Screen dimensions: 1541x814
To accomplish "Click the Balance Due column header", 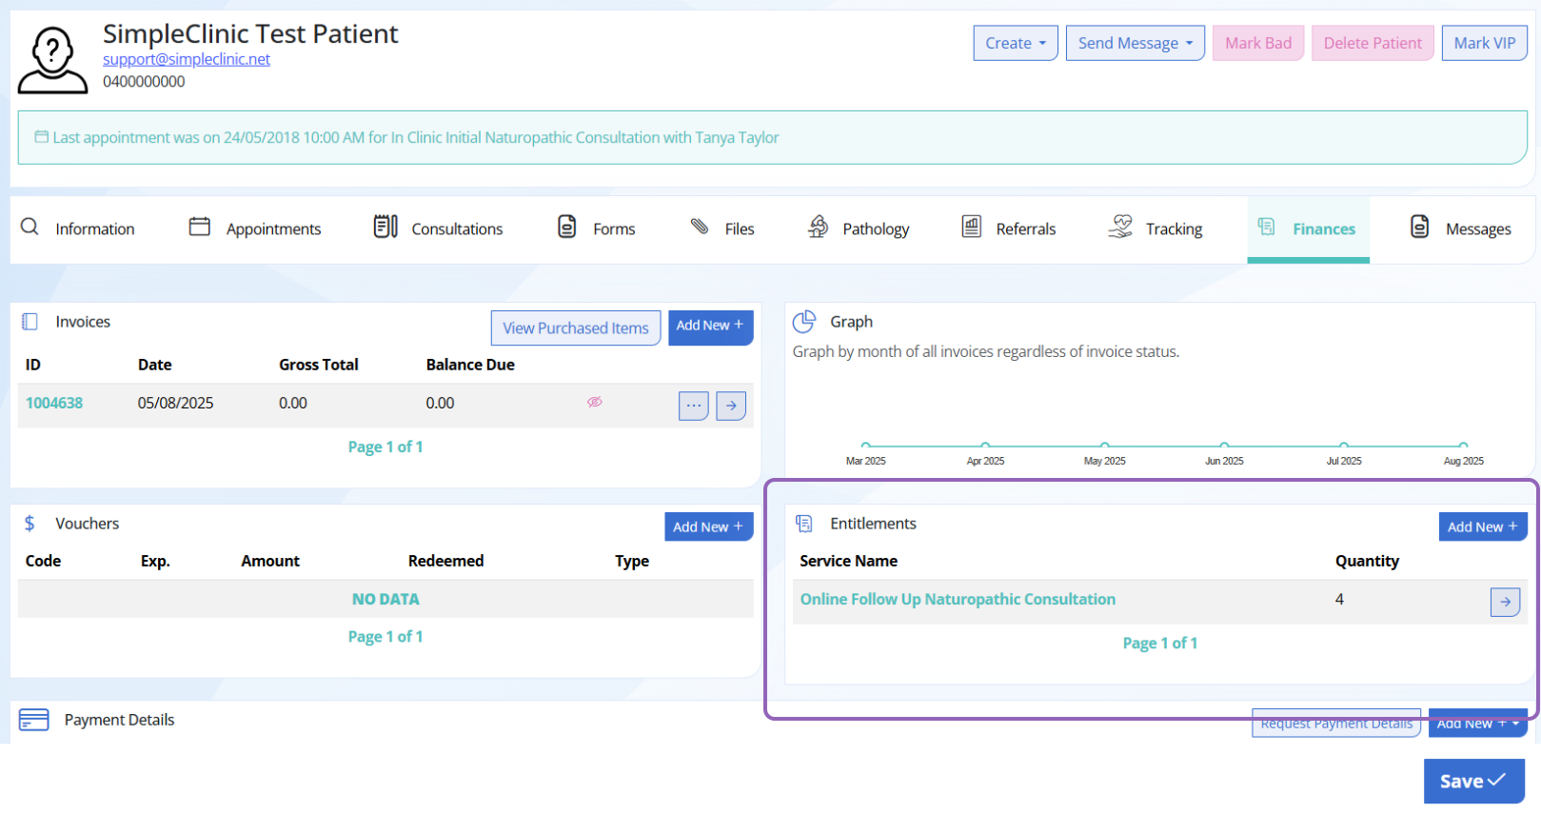I will tap(470, 365).
